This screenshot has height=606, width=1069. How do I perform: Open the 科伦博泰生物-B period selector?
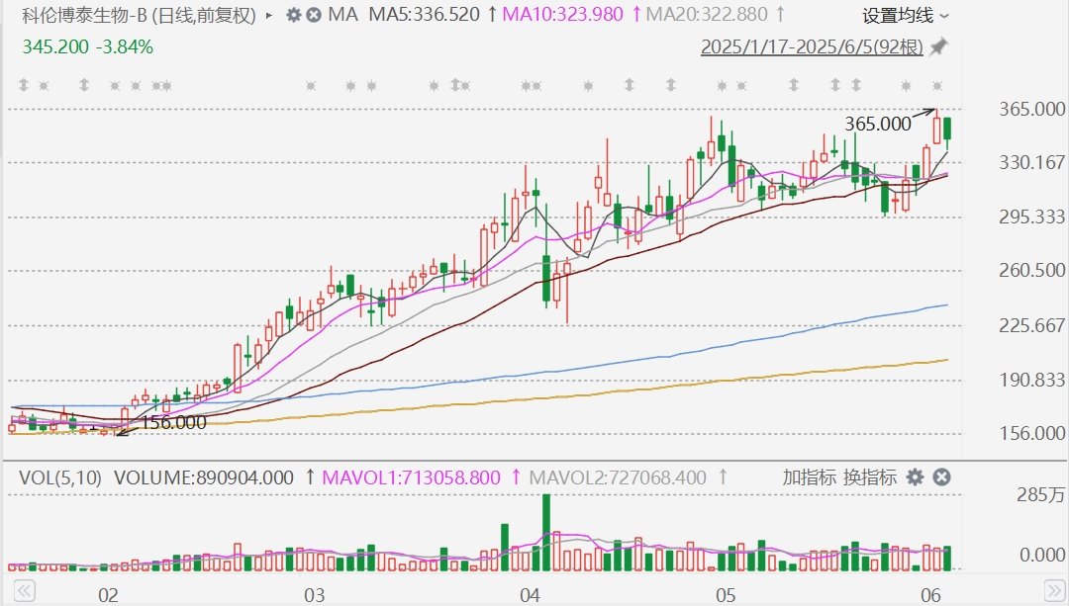[139, 15]
